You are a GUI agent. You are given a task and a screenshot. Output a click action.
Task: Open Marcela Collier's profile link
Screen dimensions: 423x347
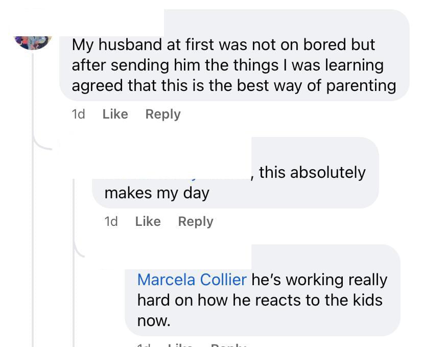192,280
